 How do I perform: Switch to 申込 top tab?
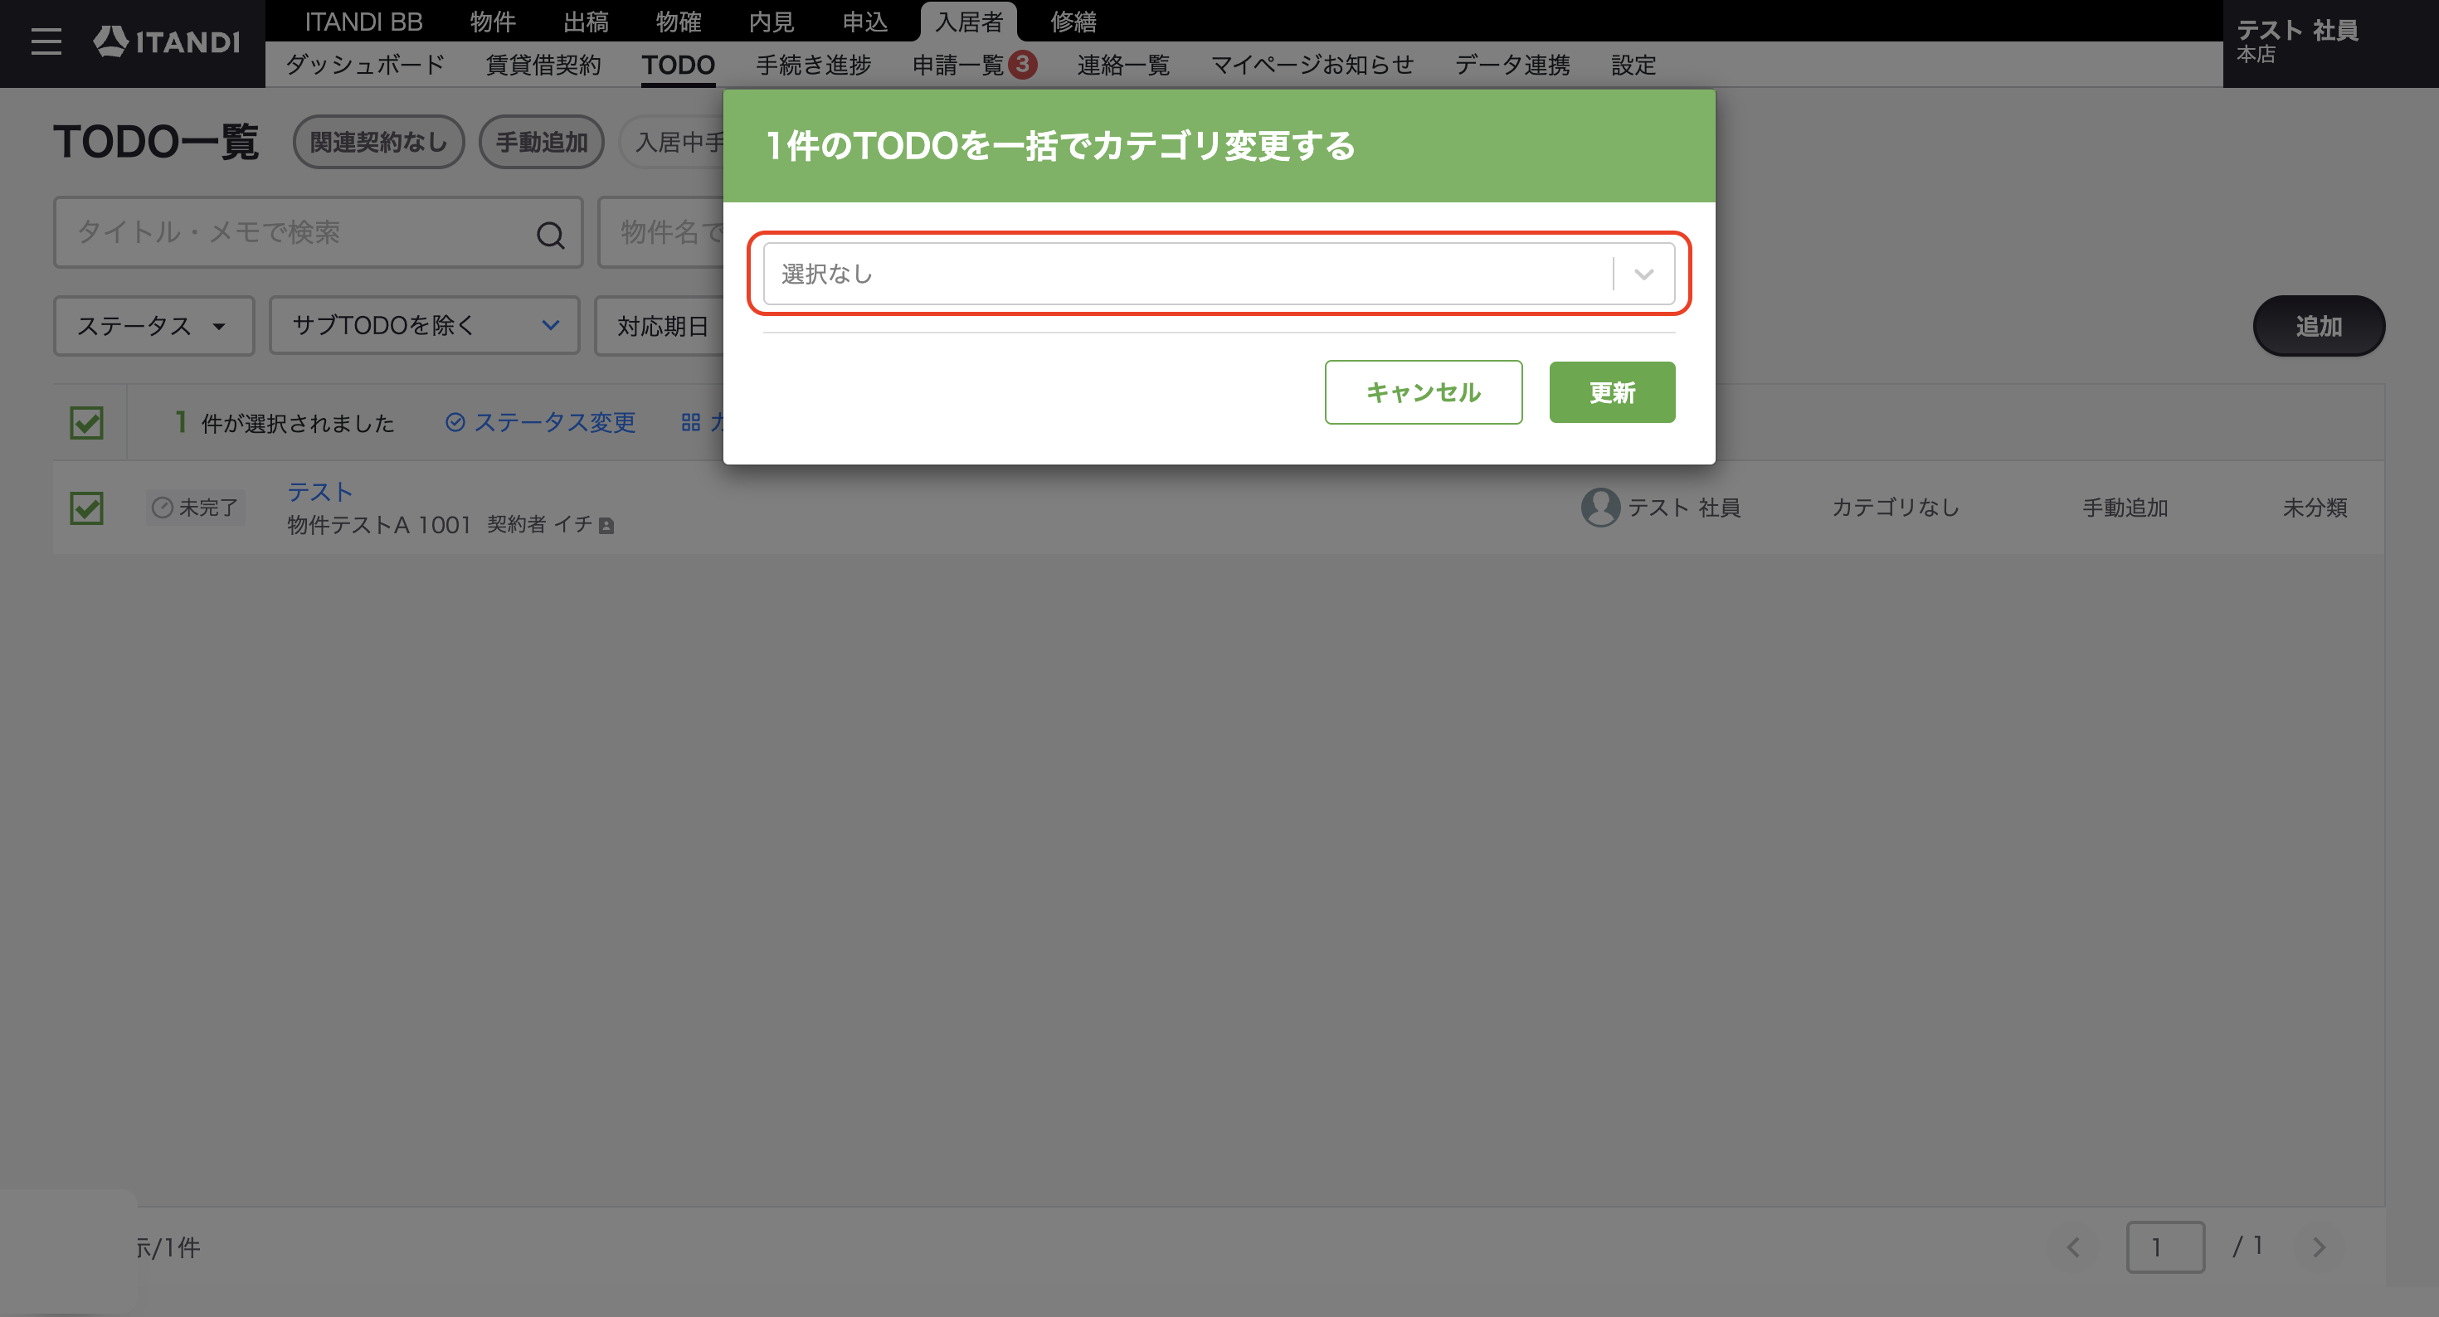(x=864, y=21)
